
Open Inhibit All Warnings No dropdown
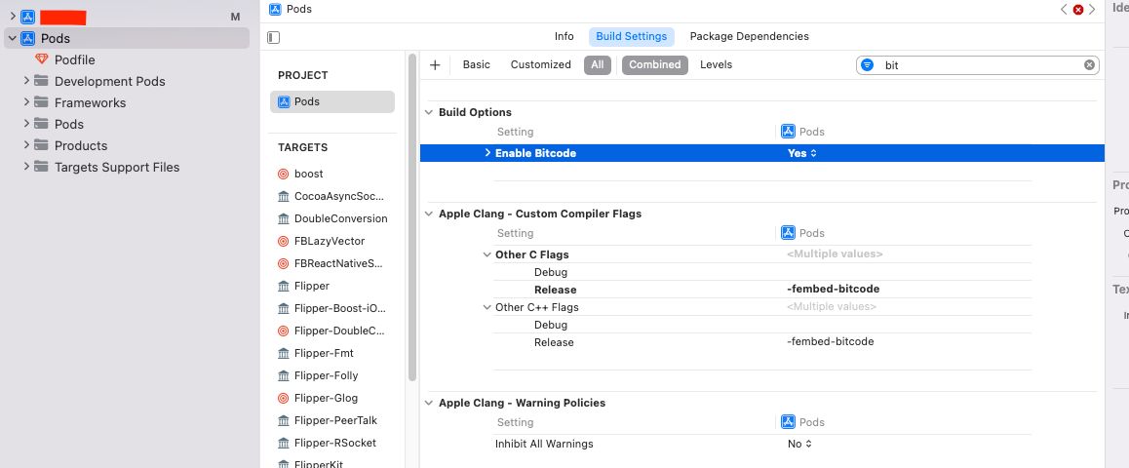[800, 444]
